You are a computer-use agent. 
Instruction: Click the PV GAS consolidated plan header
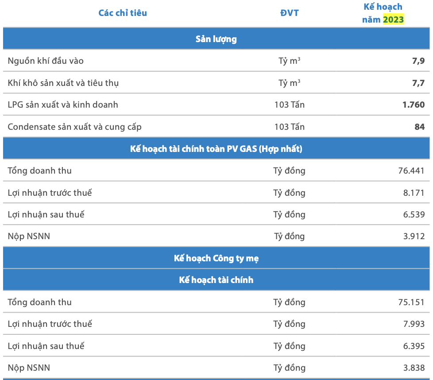pos(216,149)
